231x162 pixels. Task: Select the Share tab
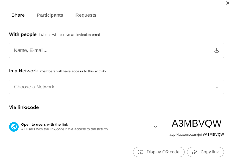18,15
